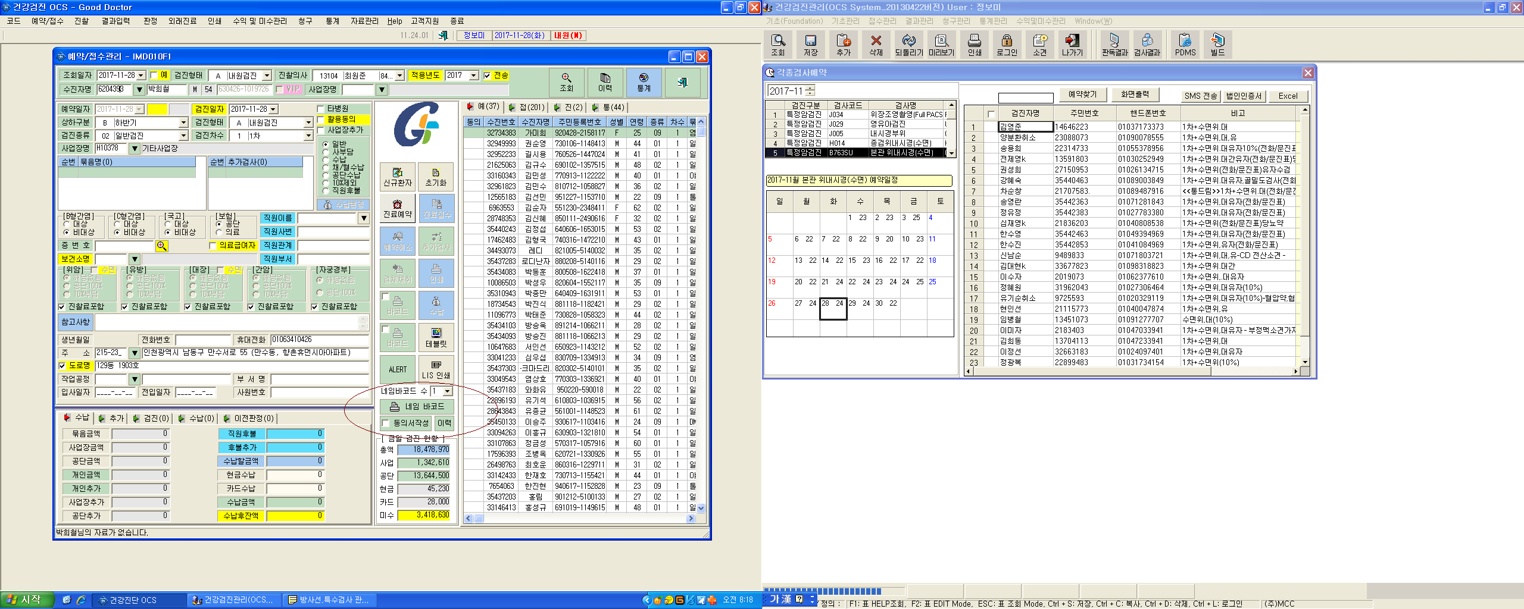1524x609 pixels.
Task: Switch to the 접(201) tab
Action: (526, 107)
